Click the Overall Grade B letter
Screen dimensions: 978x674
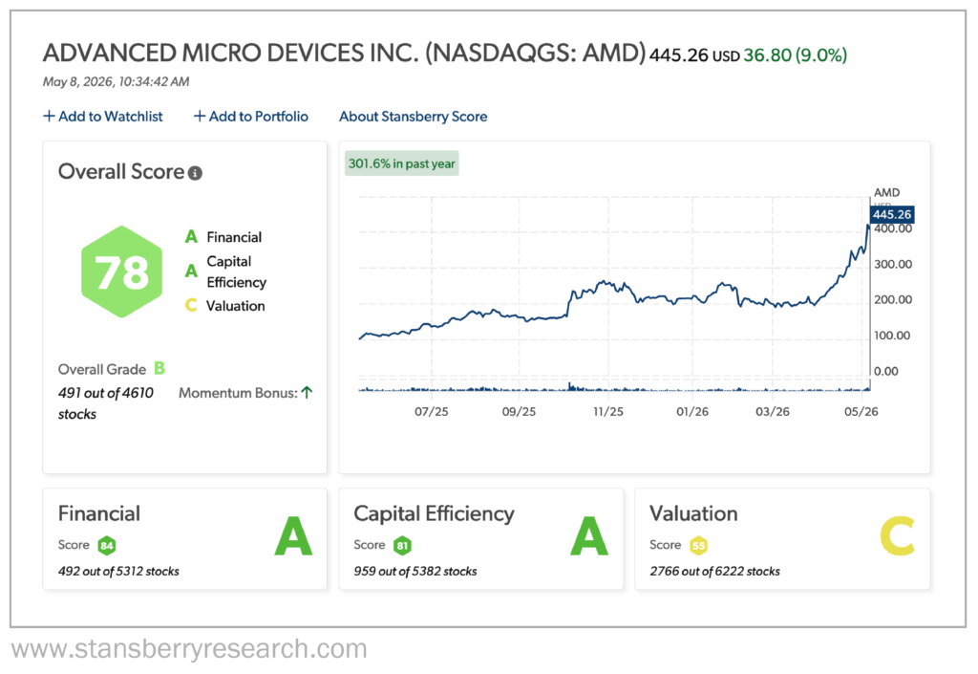pyautogui.click(x=159, y=368)
